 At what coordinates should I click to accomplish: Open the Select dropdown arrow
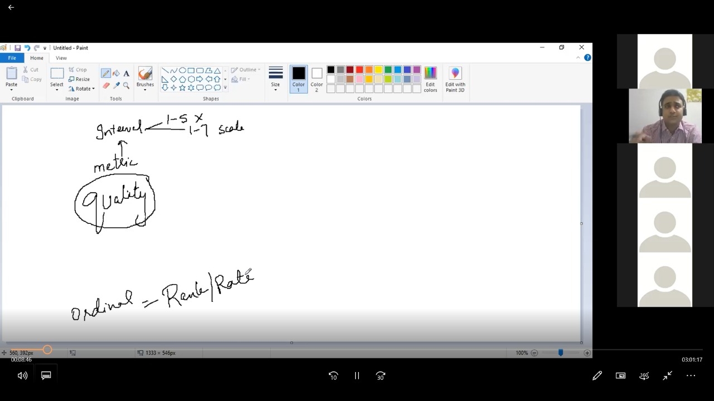point(57,90)
